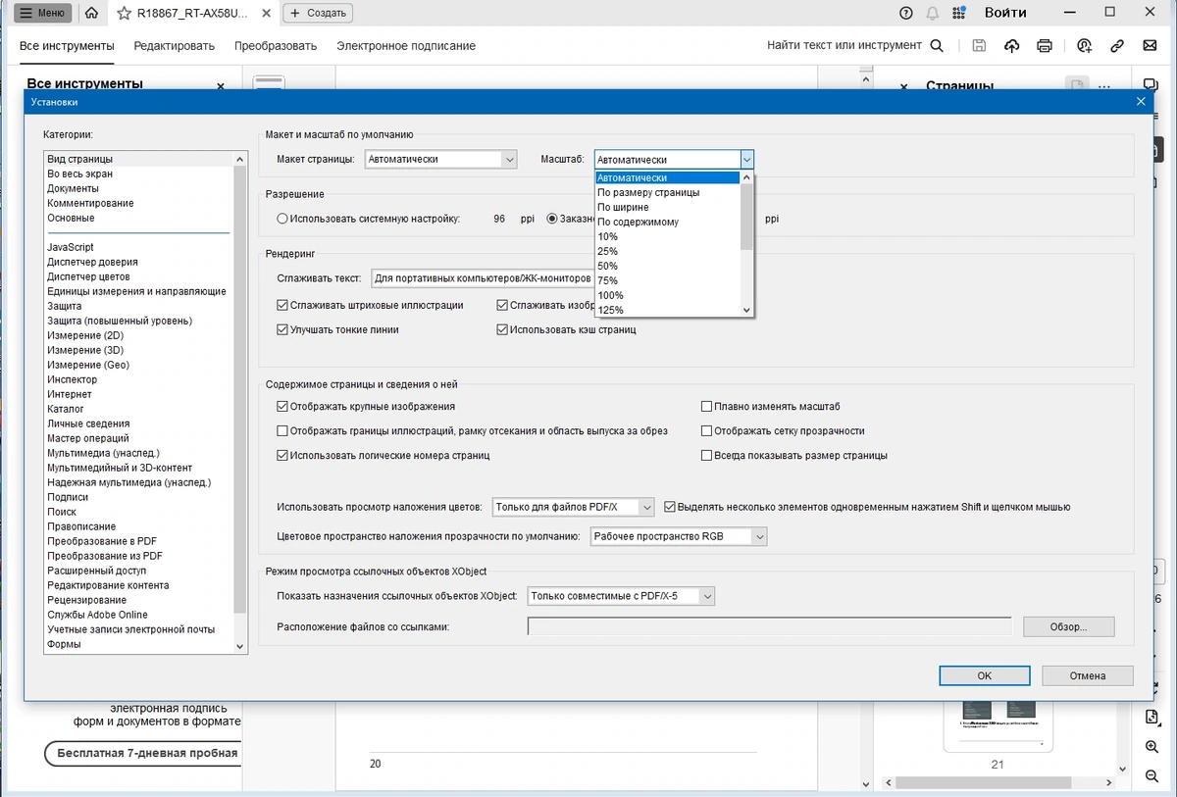Toggle Отображать крупные изображения checkbox
Viewport: 1177px width, 797px height.
click(282, 406)
